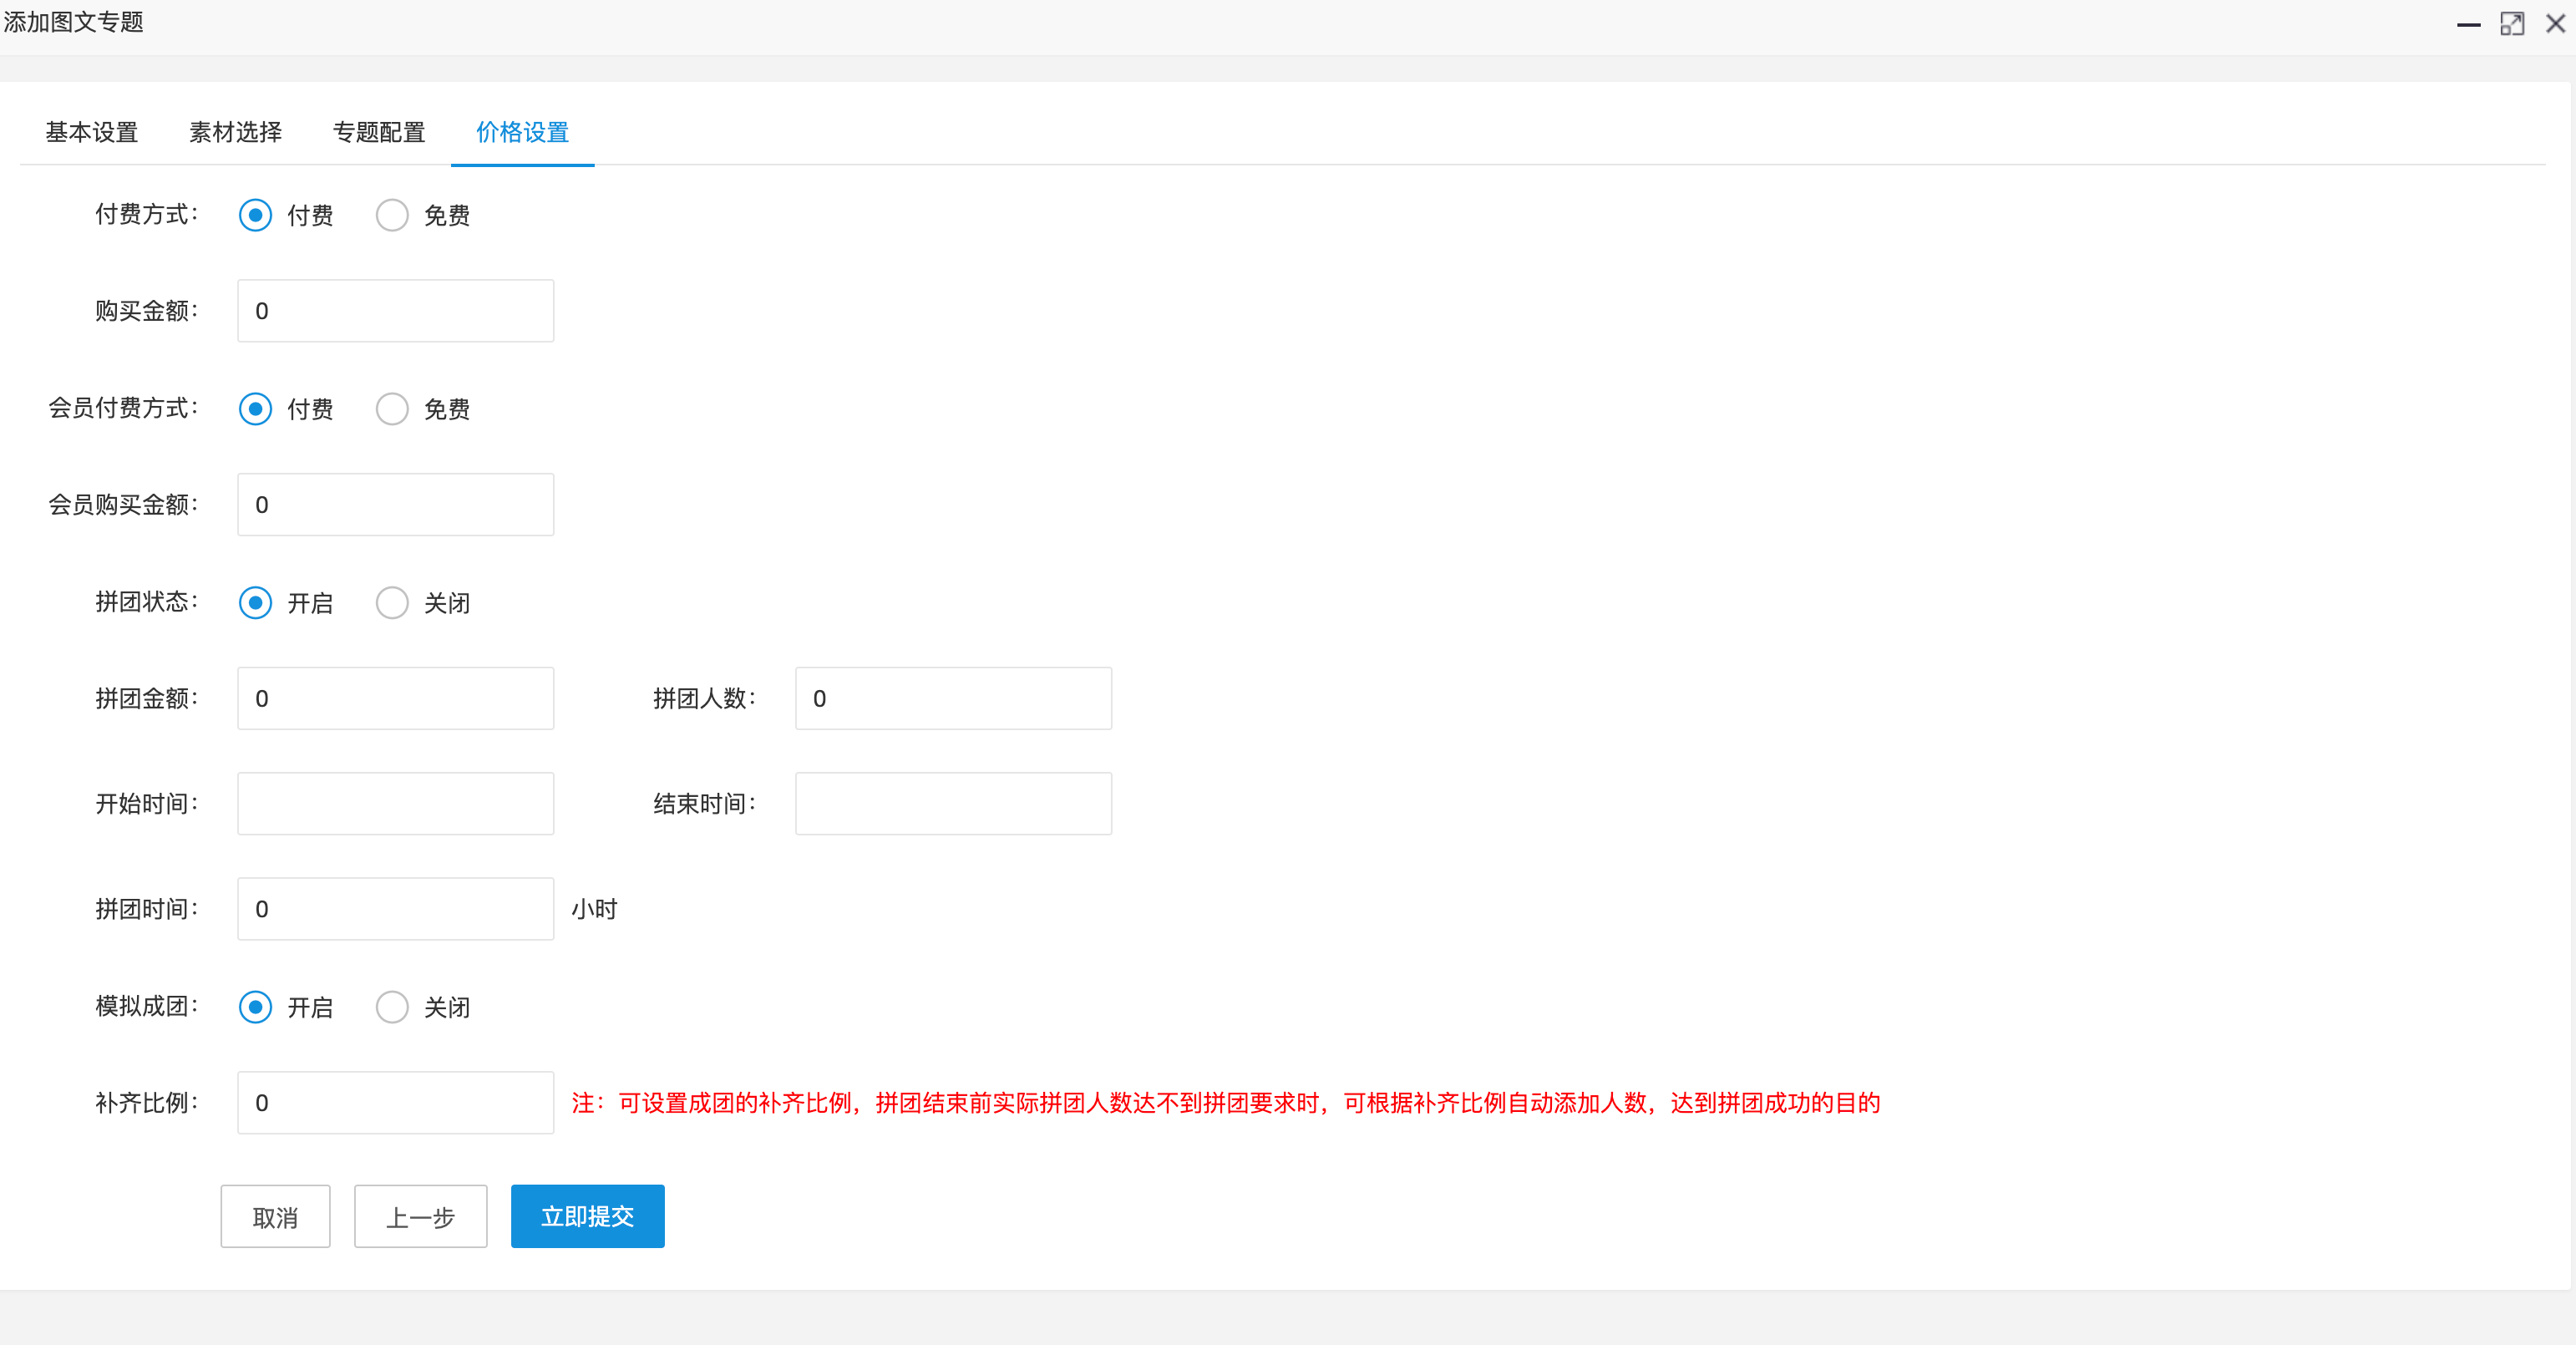Viewport: 2576px width, 1345px height.
Task: Open the 结束时间 date field
Action: tap(954, 804)
